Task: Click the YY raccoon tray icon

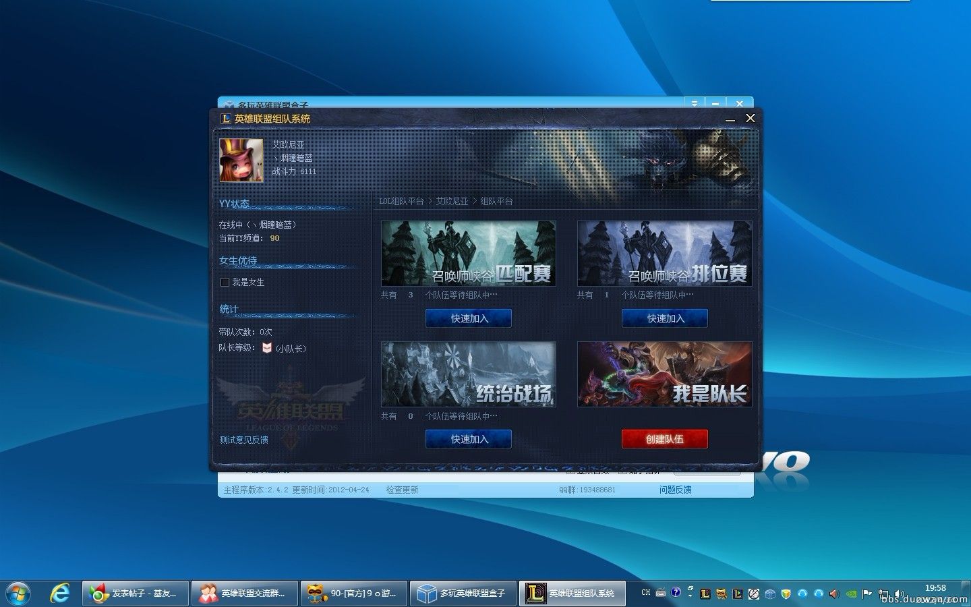Action: click(722, 594)
